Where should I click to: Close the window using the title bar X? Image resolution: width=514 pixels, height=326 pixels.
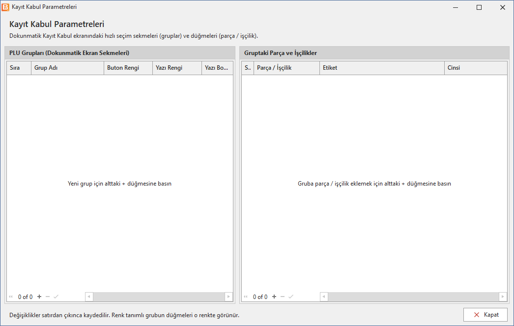coord(503,7)
